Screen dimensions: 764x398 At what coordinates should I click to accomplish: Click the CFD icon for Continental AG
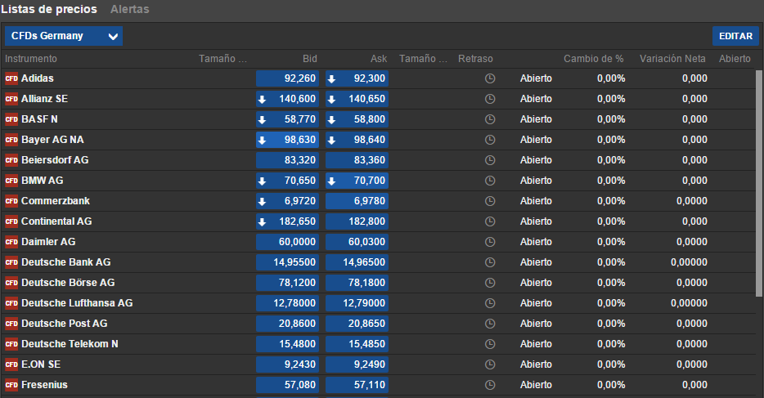(x=11, y=221)
